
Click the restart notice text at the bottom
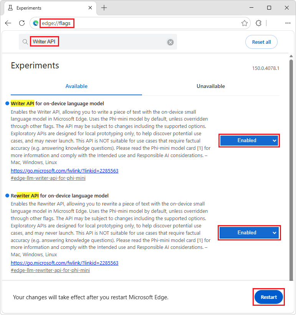point(91,297)
